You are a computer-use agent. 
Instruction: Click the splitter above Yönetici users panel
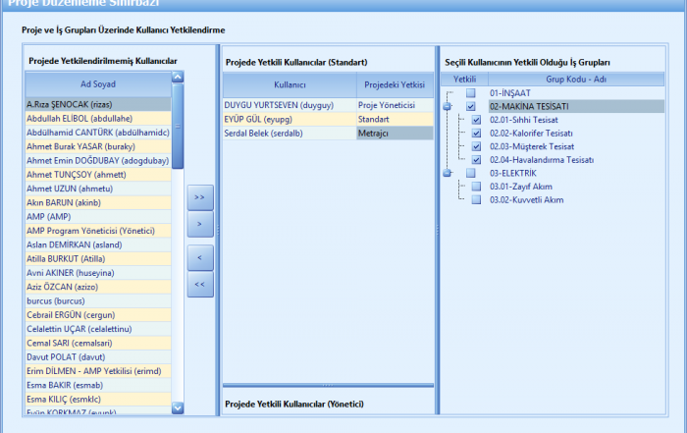tap(328, 386)
